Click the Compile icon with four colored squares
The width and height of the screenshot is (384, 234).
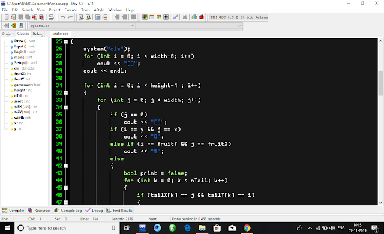coord(145,17)
